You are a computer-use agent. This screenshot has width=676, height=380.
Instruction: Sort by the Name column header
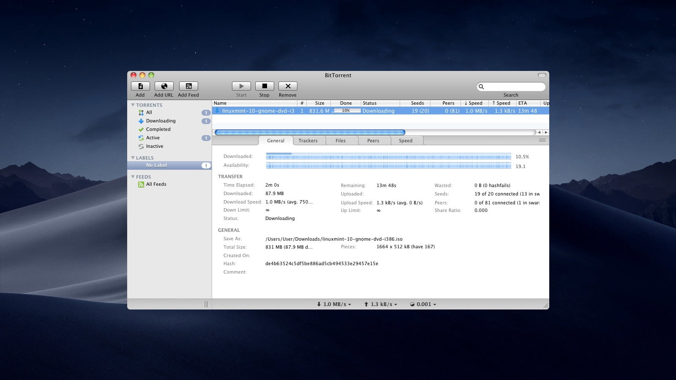(x=255, y=103)
